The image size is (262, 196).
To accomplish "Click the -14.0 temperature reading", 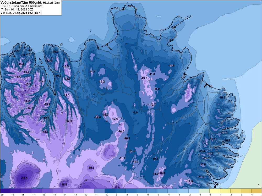I will point(121,131).
